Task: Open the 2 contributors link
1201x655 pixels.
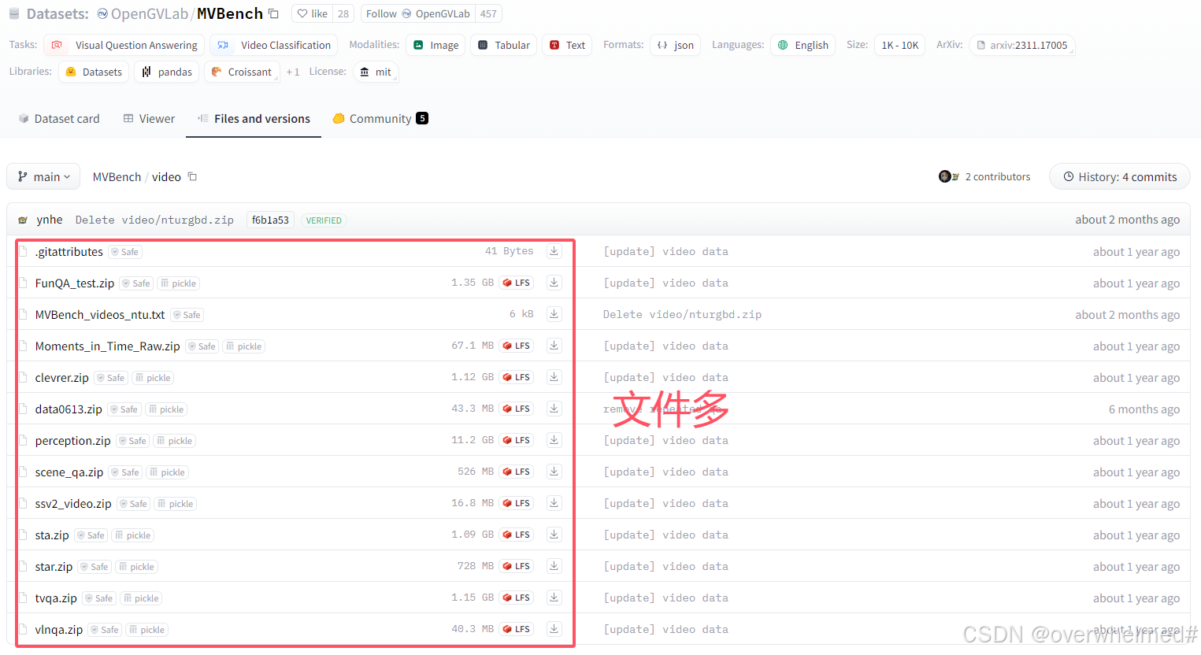Action: pos(998,177)
